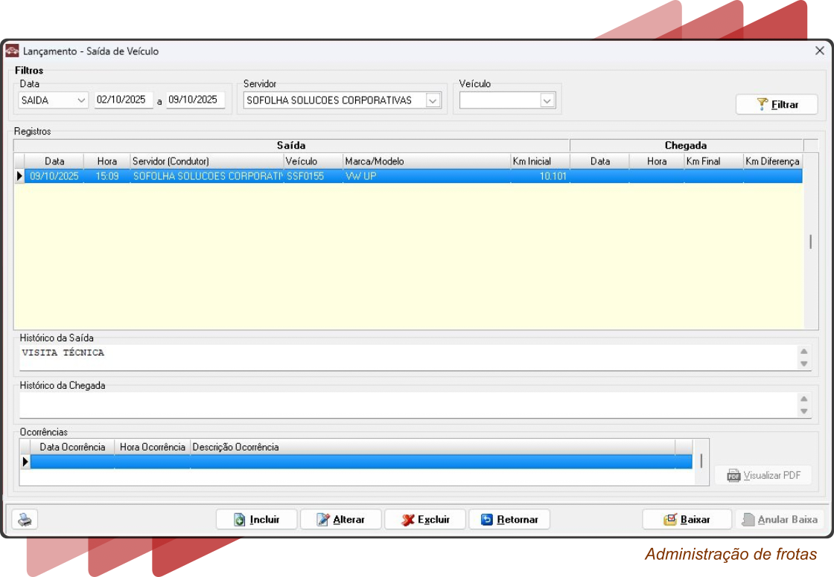Click the printer icon at bottom left
The image size is (834, 577).
[25, 520]
